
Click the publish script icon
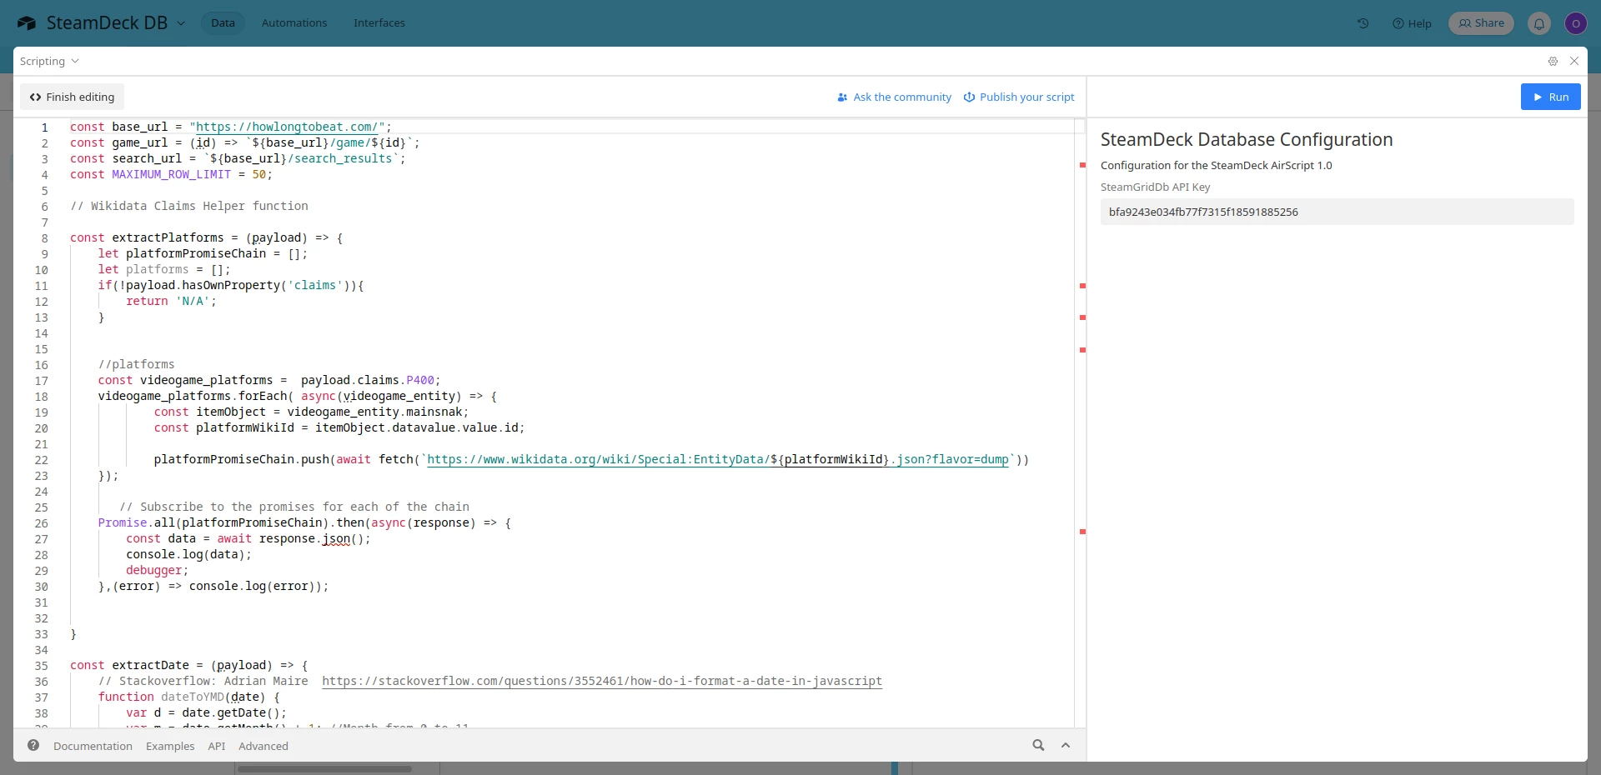[x=969, y=97]
